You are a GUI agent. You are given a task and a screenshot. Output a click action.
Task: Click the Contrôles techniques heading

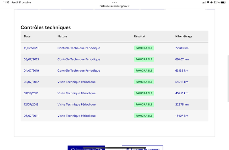click(46, 27)
